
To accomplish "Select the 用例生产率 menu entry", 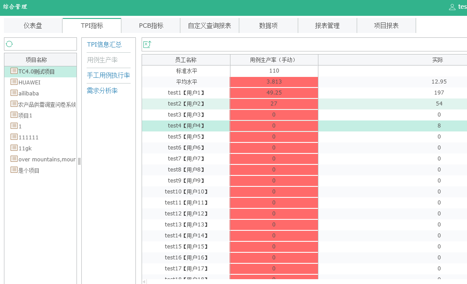I will coord(102,60).
